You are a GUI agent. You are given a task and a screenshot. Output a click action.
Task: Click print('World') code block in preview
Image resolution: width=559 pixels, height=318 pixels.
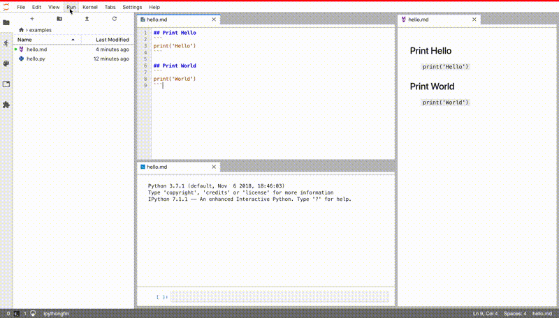pyautogui.click(x=445, y=103)
